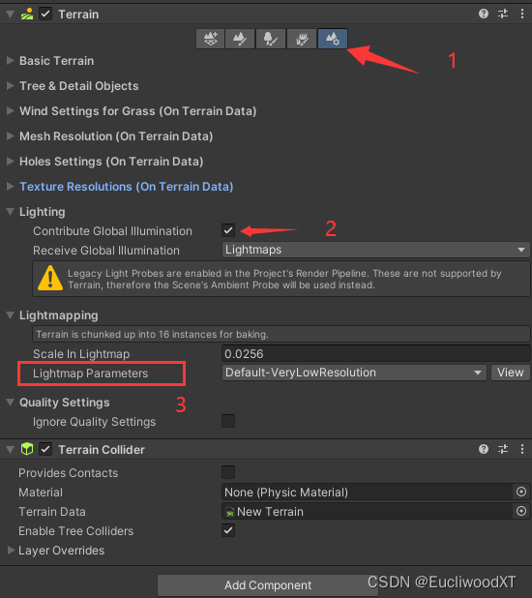Collapse the Quality Settings section
The image size is (532, 598).
coord(11,403)
